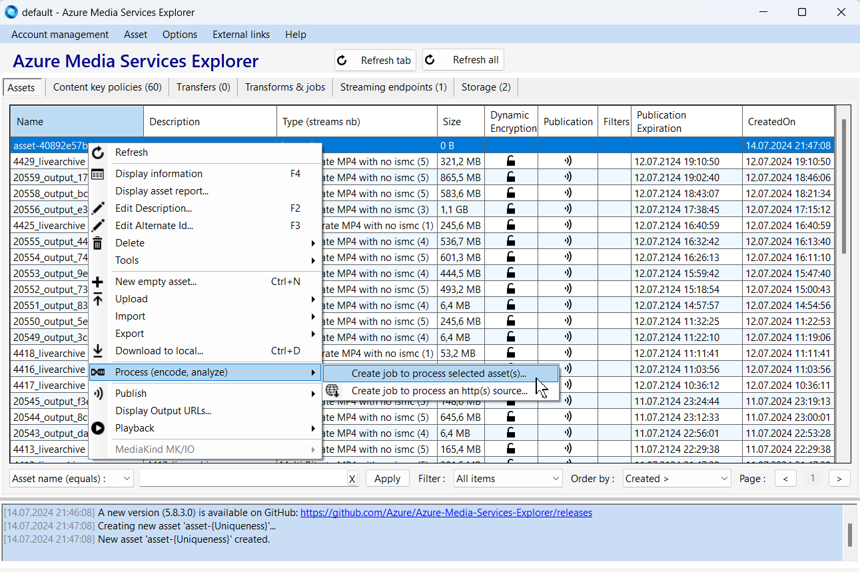Open the Asset name (equals) search type dropdown
The width and height of the screenshot is (860, 572).
[72, 478]
